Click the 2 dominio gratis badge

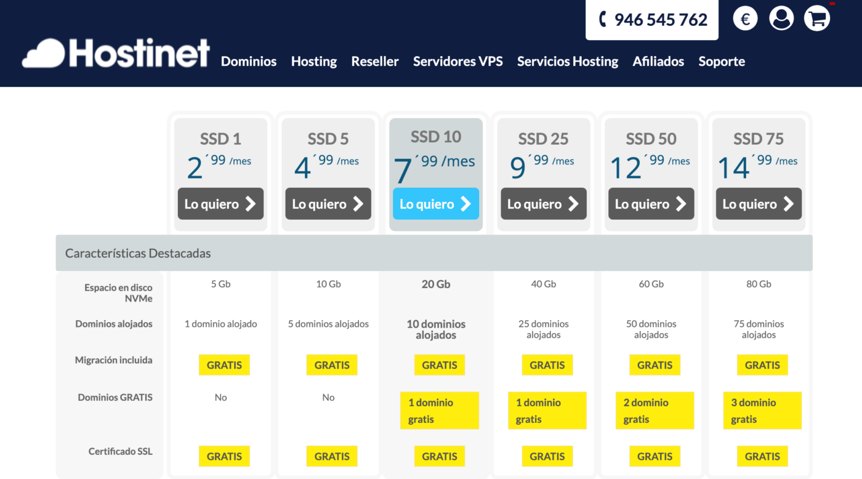click(655, 411)
